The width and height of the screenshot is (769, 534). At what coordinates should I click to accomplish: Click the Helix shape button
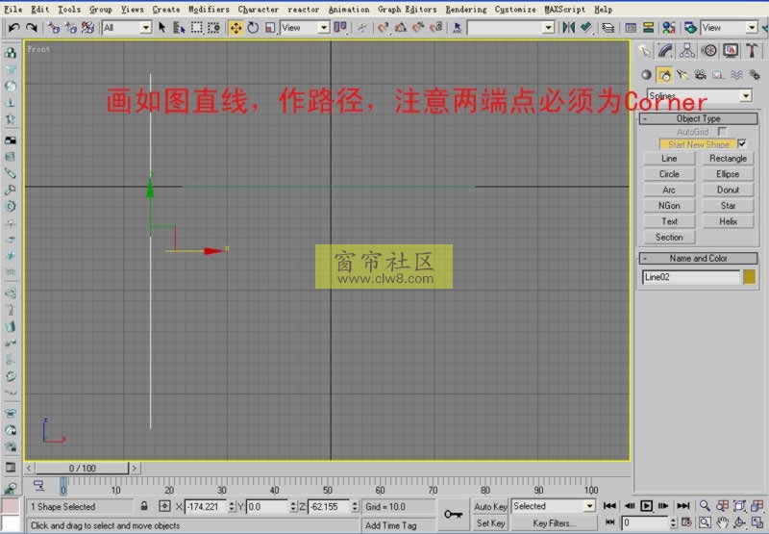(x=728, y=221)
